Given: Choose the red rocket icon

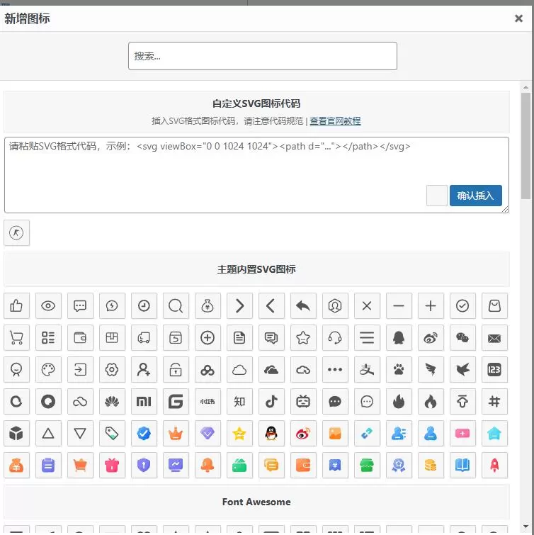Looking at the screenshot, I should pos(494,466).
